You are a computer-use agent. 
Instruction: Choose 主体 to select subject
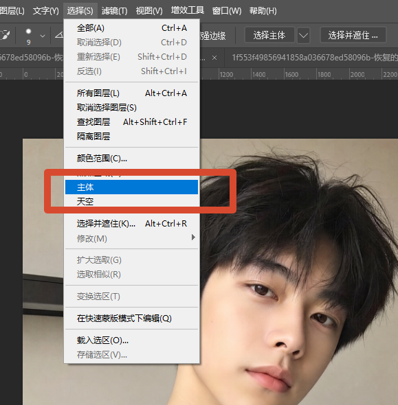131,187
